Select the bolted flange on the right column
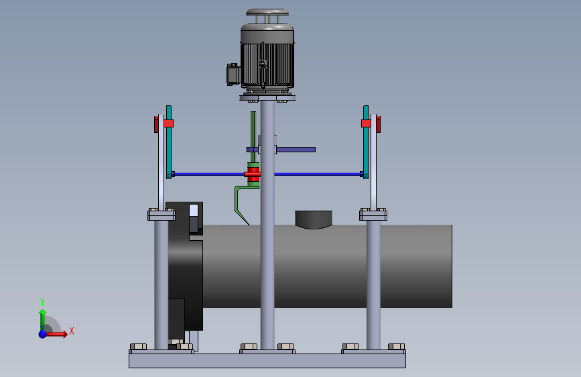This screenshot has width=581, height=377. pyautogui.click(x=373, y=215)
